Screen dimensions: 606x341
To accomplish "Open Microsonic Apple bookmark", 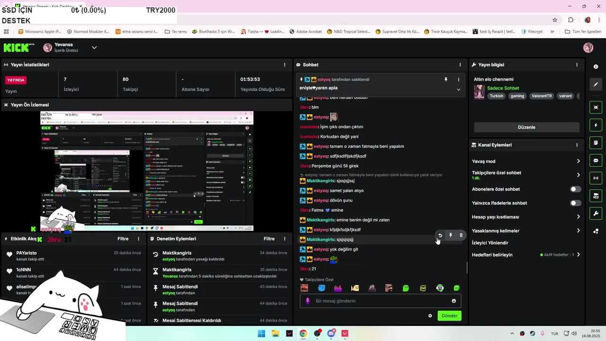I will point(40,32).
